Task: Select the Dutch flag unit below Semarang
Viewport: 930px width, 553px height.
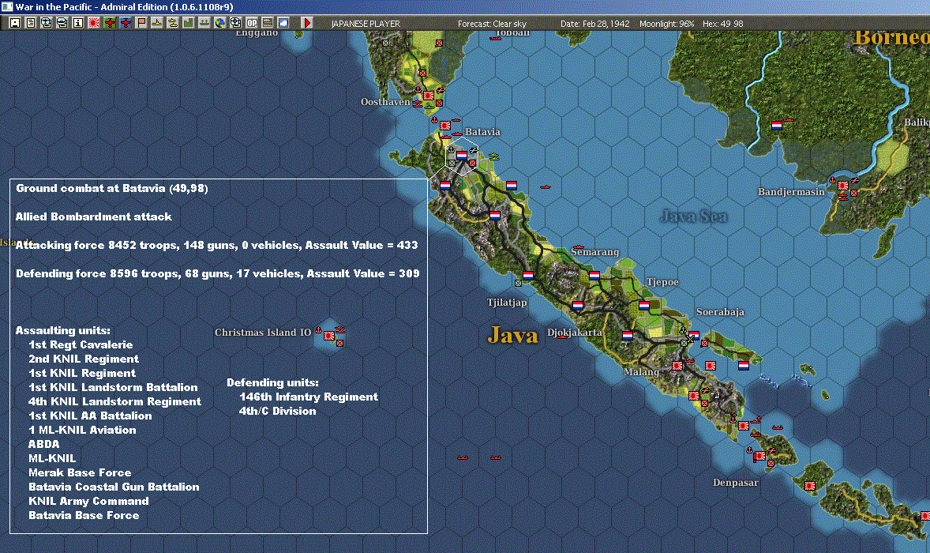Action: (x=594, y=275)
